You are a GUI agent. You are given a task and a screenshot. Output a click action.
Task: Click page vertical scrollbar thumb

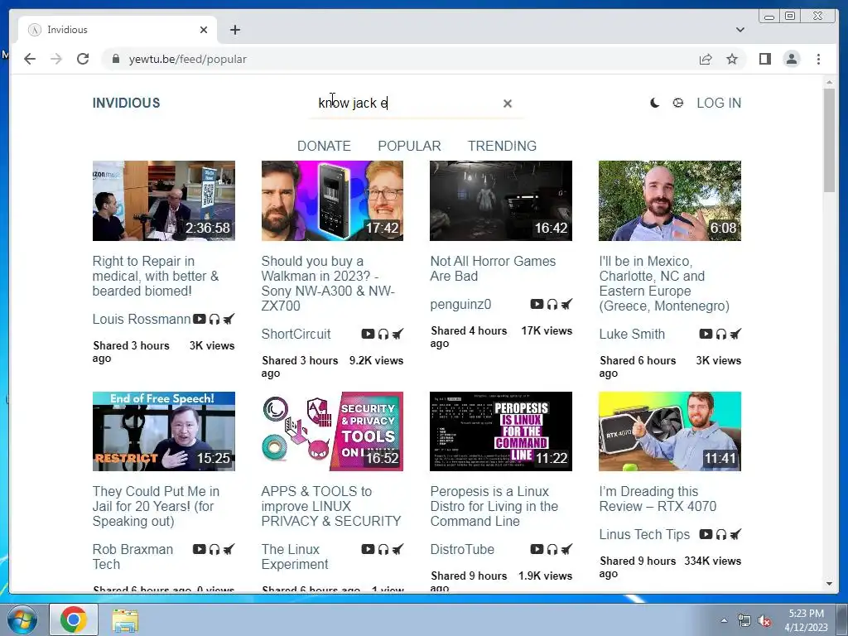[x=829, y=139]
